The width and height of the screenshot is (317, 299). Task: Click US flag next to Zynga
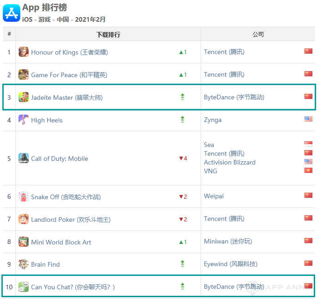click(308, 119)
